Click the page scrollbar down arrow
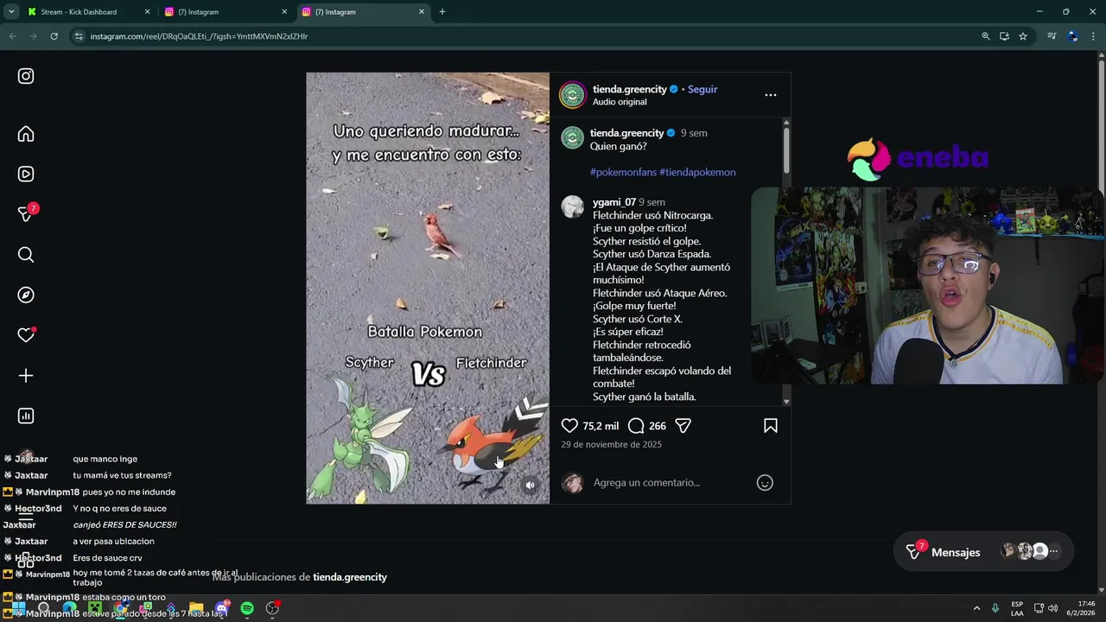 [x=1101, y=589]
